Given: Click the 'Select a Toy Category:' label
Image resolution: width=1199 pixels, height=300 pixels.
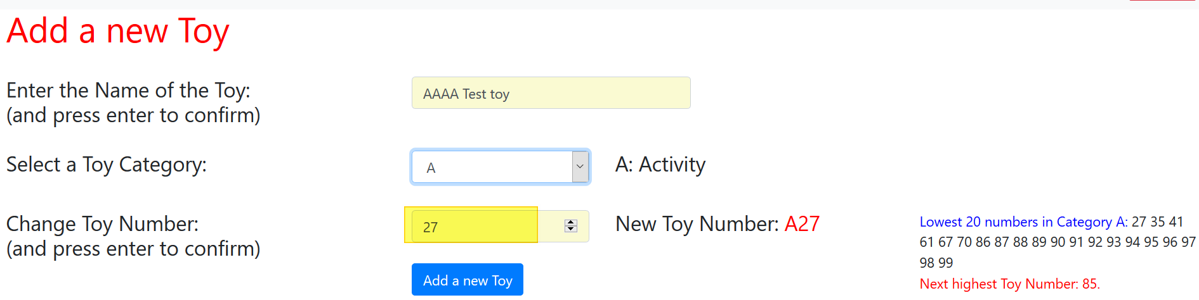Looking at the screenshot, I should tap(107, 165).
